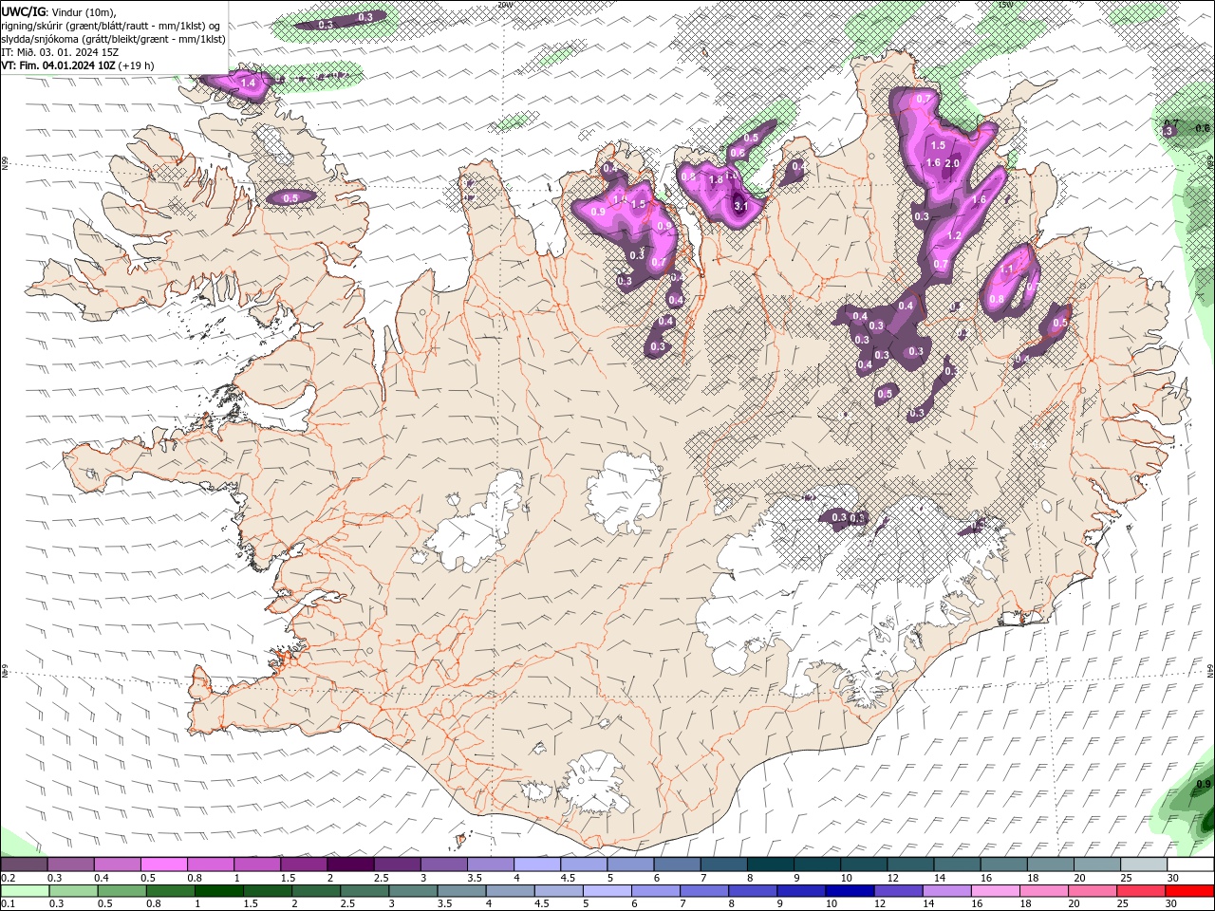Select the lavender legend swatch between 4 and 4.5

(x=537, y=865)
